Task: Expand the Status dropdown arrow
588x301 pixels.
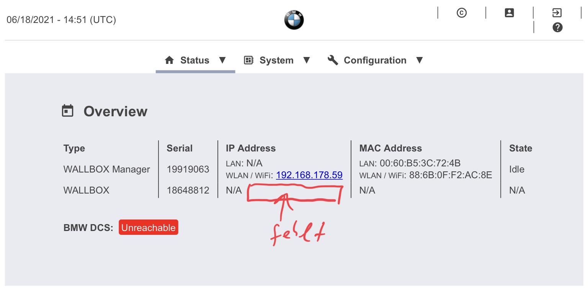Action: (x=222, y=60)
